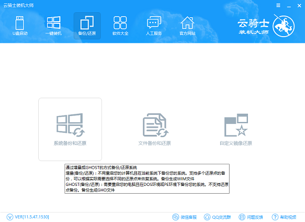The width and height of the screenshot is (305, 222).
Task: Choose 系统备份和还原 system backup card
Action: [x=70, y=129]
